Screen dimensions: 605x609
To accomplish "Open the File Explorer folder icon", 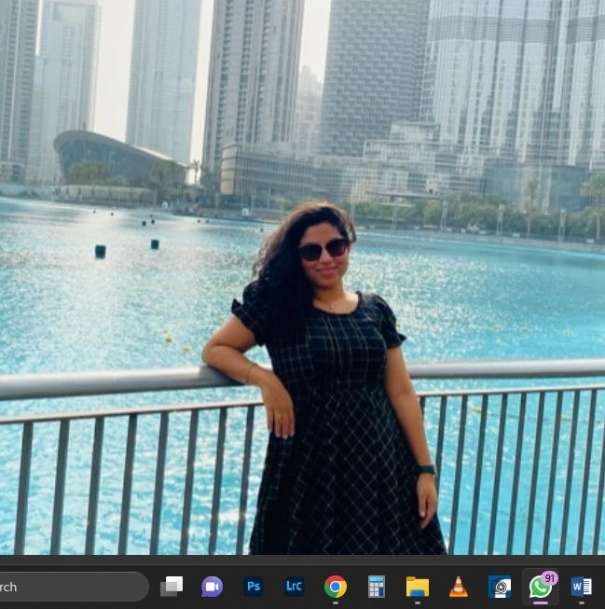I will pos(418,587).
